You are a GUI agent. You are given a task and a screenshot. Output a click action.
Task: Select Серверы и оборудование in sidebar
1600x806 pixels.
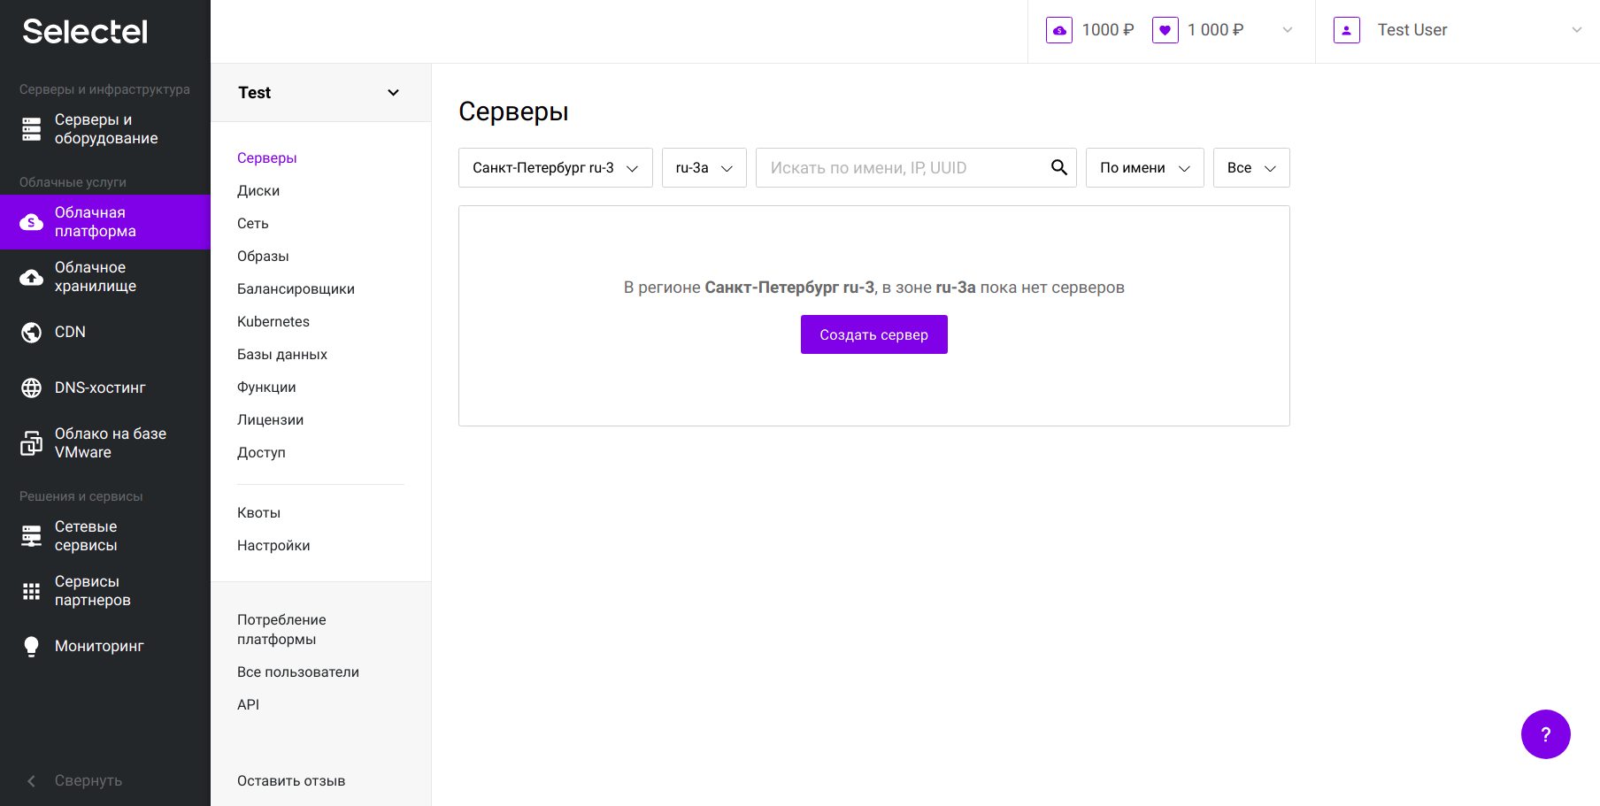coord(106,129)
